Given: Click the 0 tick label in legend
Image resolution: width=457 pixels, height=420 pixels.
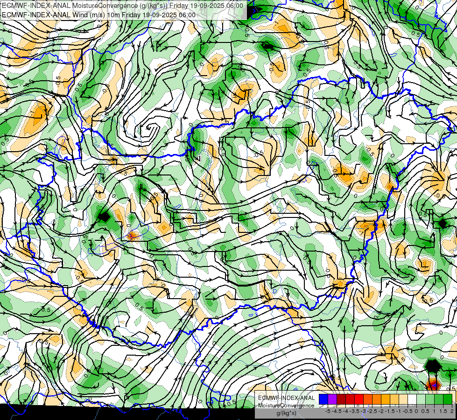Looking at the screenshot, I should [x=416, y=411].
